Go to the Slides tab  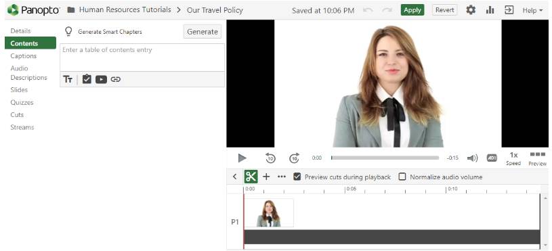[x=19, y=89]
